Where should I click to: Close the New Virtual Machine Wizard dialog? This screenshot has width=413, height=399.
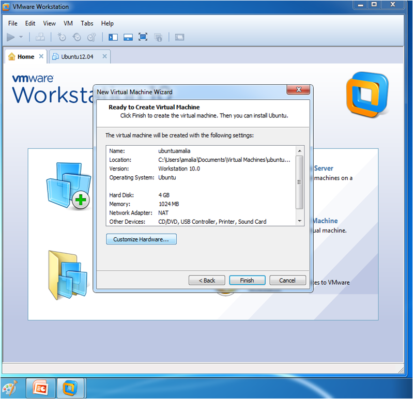tap(298, 89)
